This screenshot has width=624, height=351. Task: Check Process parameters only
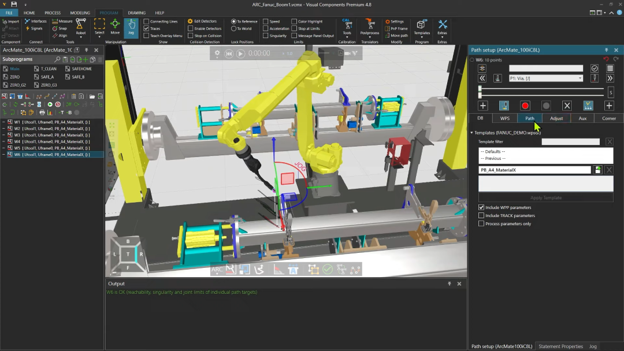coord(481,224)
